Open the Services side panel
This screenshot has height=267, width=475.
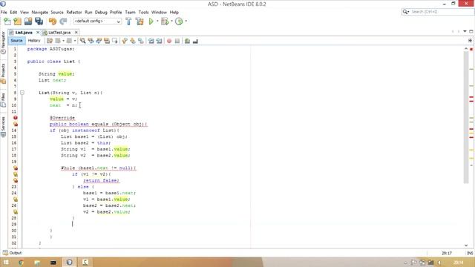click(x=3, y=127)
